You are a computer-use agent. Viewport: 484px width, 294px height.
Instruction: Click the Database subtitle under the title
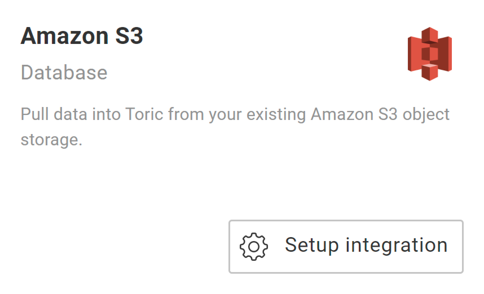pyautogui.click(x=64, y=73)
